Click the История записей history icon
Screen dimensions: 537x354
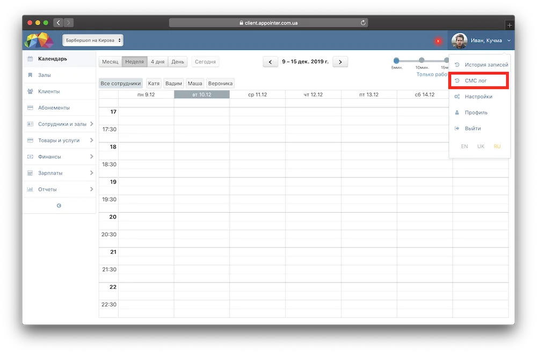click(x=457, y=64)
